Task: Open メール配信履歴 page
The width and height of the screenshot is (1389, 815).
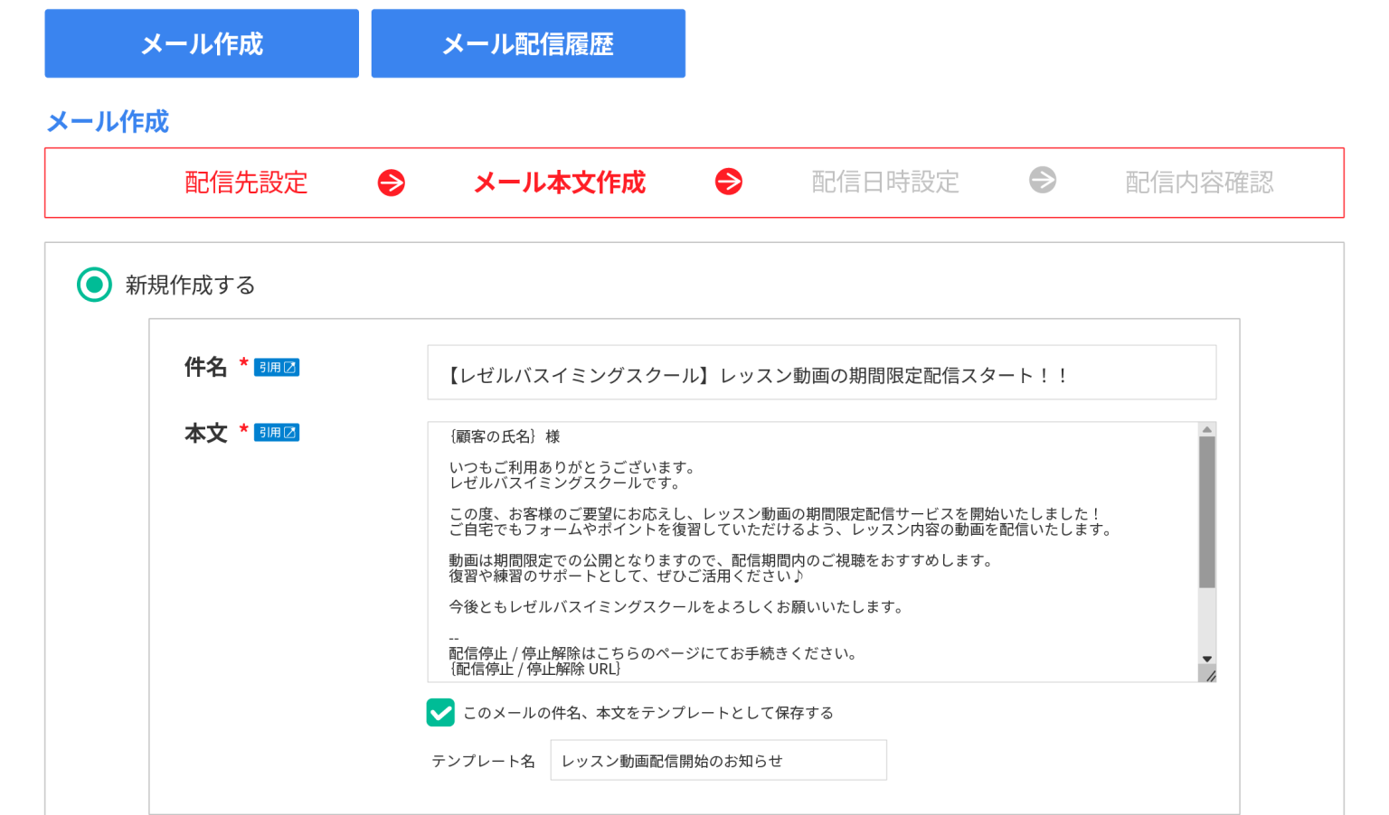Action: point(528,43)
